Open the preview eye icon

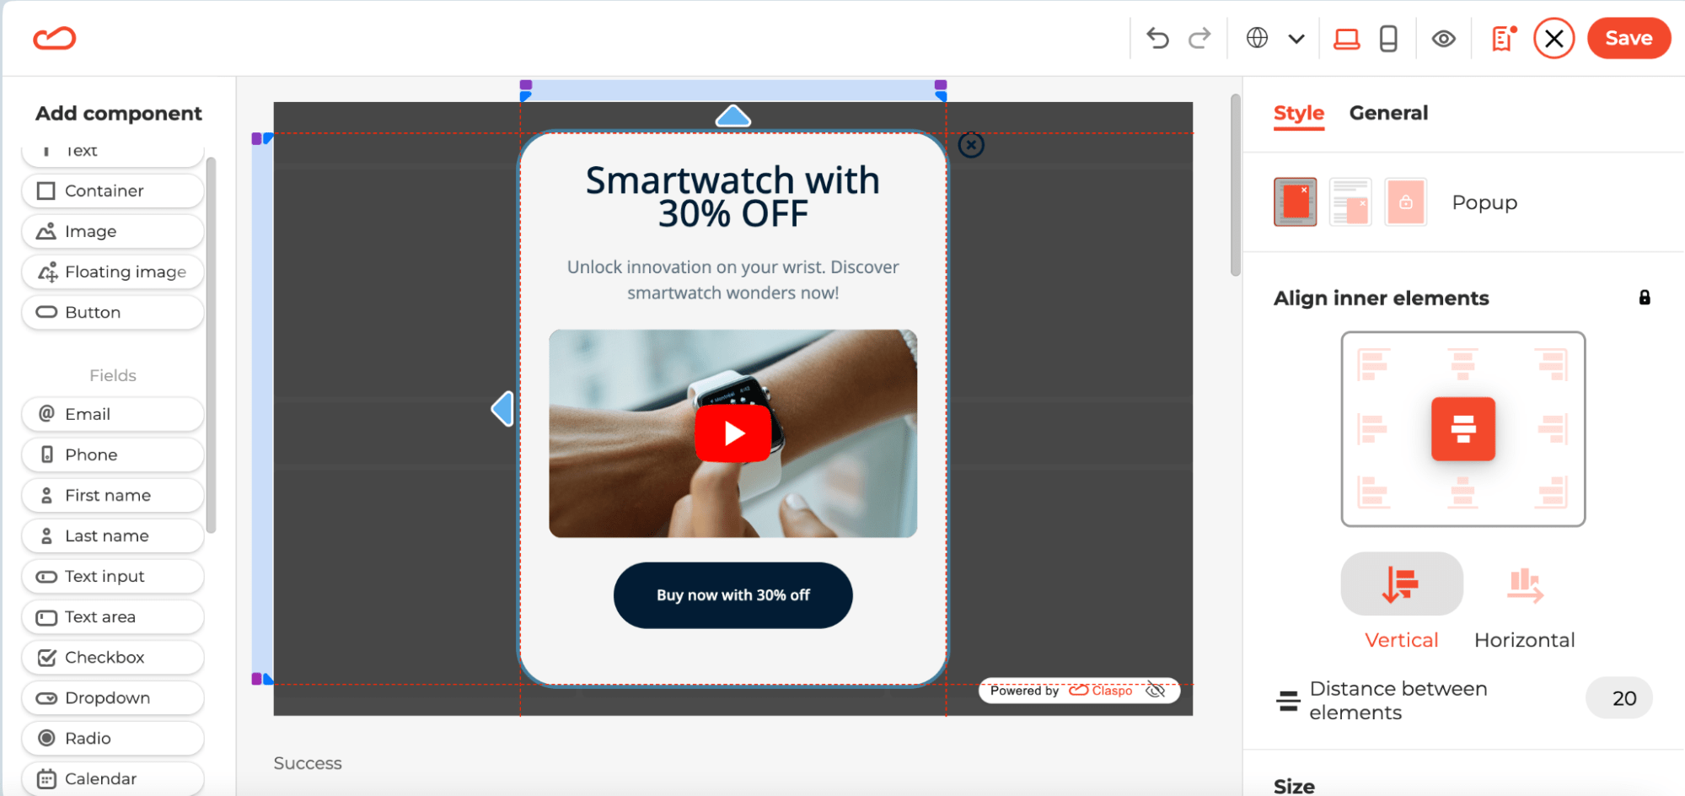point(1443,38)
